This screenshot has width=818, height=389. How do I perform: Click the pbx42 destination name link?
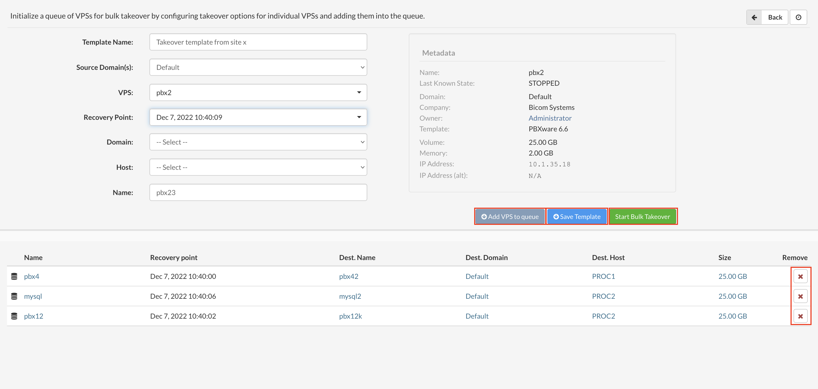click(x=348, y=276)
